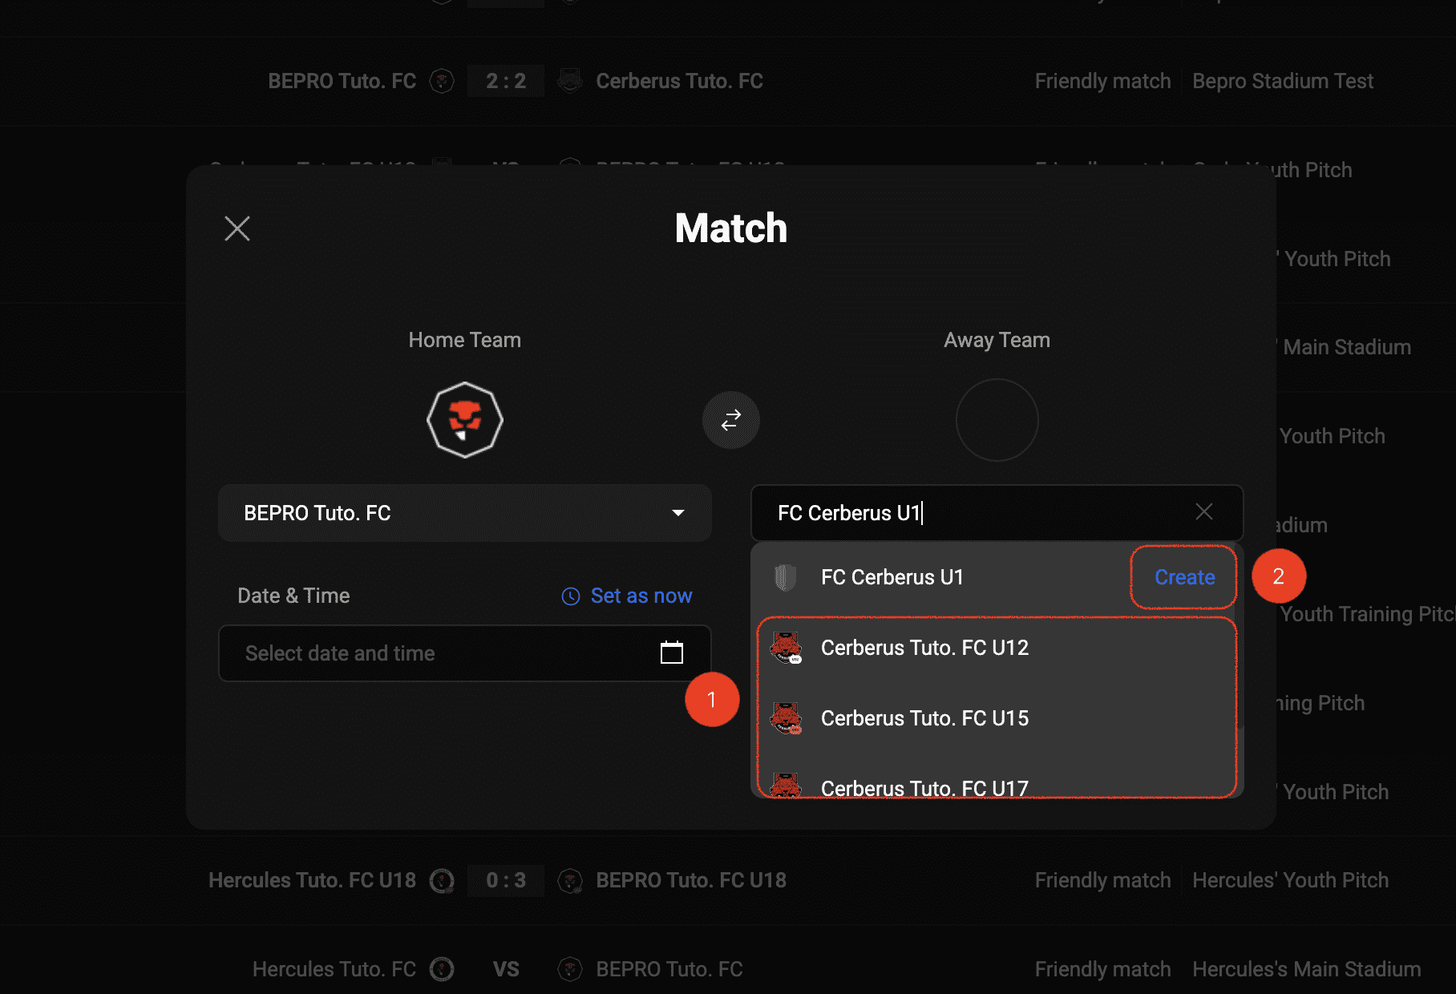Open the BEPRO Tuto. FC home team dropdown
The width and height of the screenshot is (1456, 994).
click(465, 513)
